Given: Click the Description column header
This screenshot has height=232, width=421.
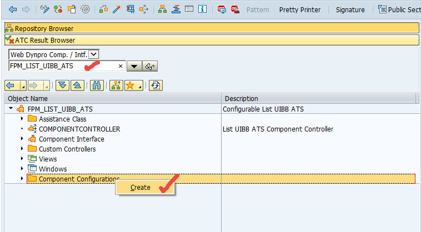Looking at the screenshot, I should (x=319, y=98).
